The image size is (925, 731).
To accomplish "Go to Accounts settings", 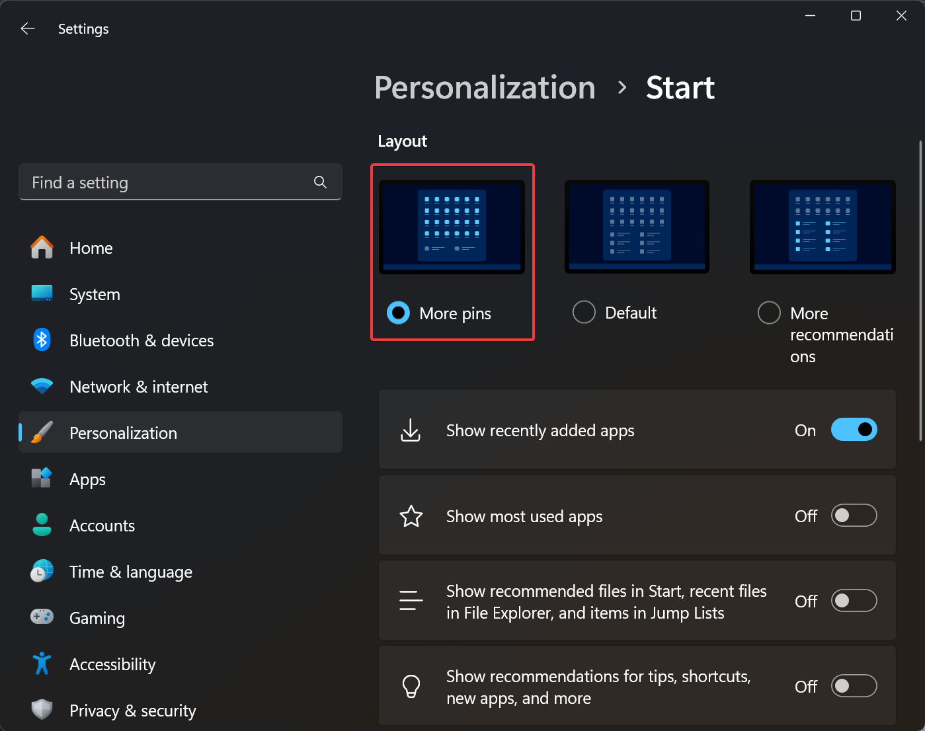I will point(181,525).
